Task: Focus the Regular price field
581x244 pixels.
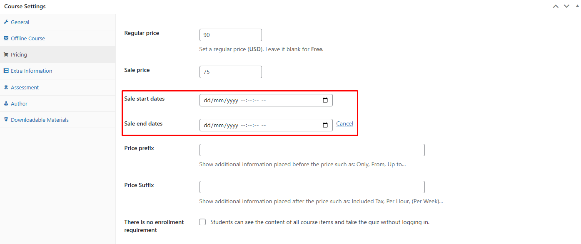Action: pos(230,35)
